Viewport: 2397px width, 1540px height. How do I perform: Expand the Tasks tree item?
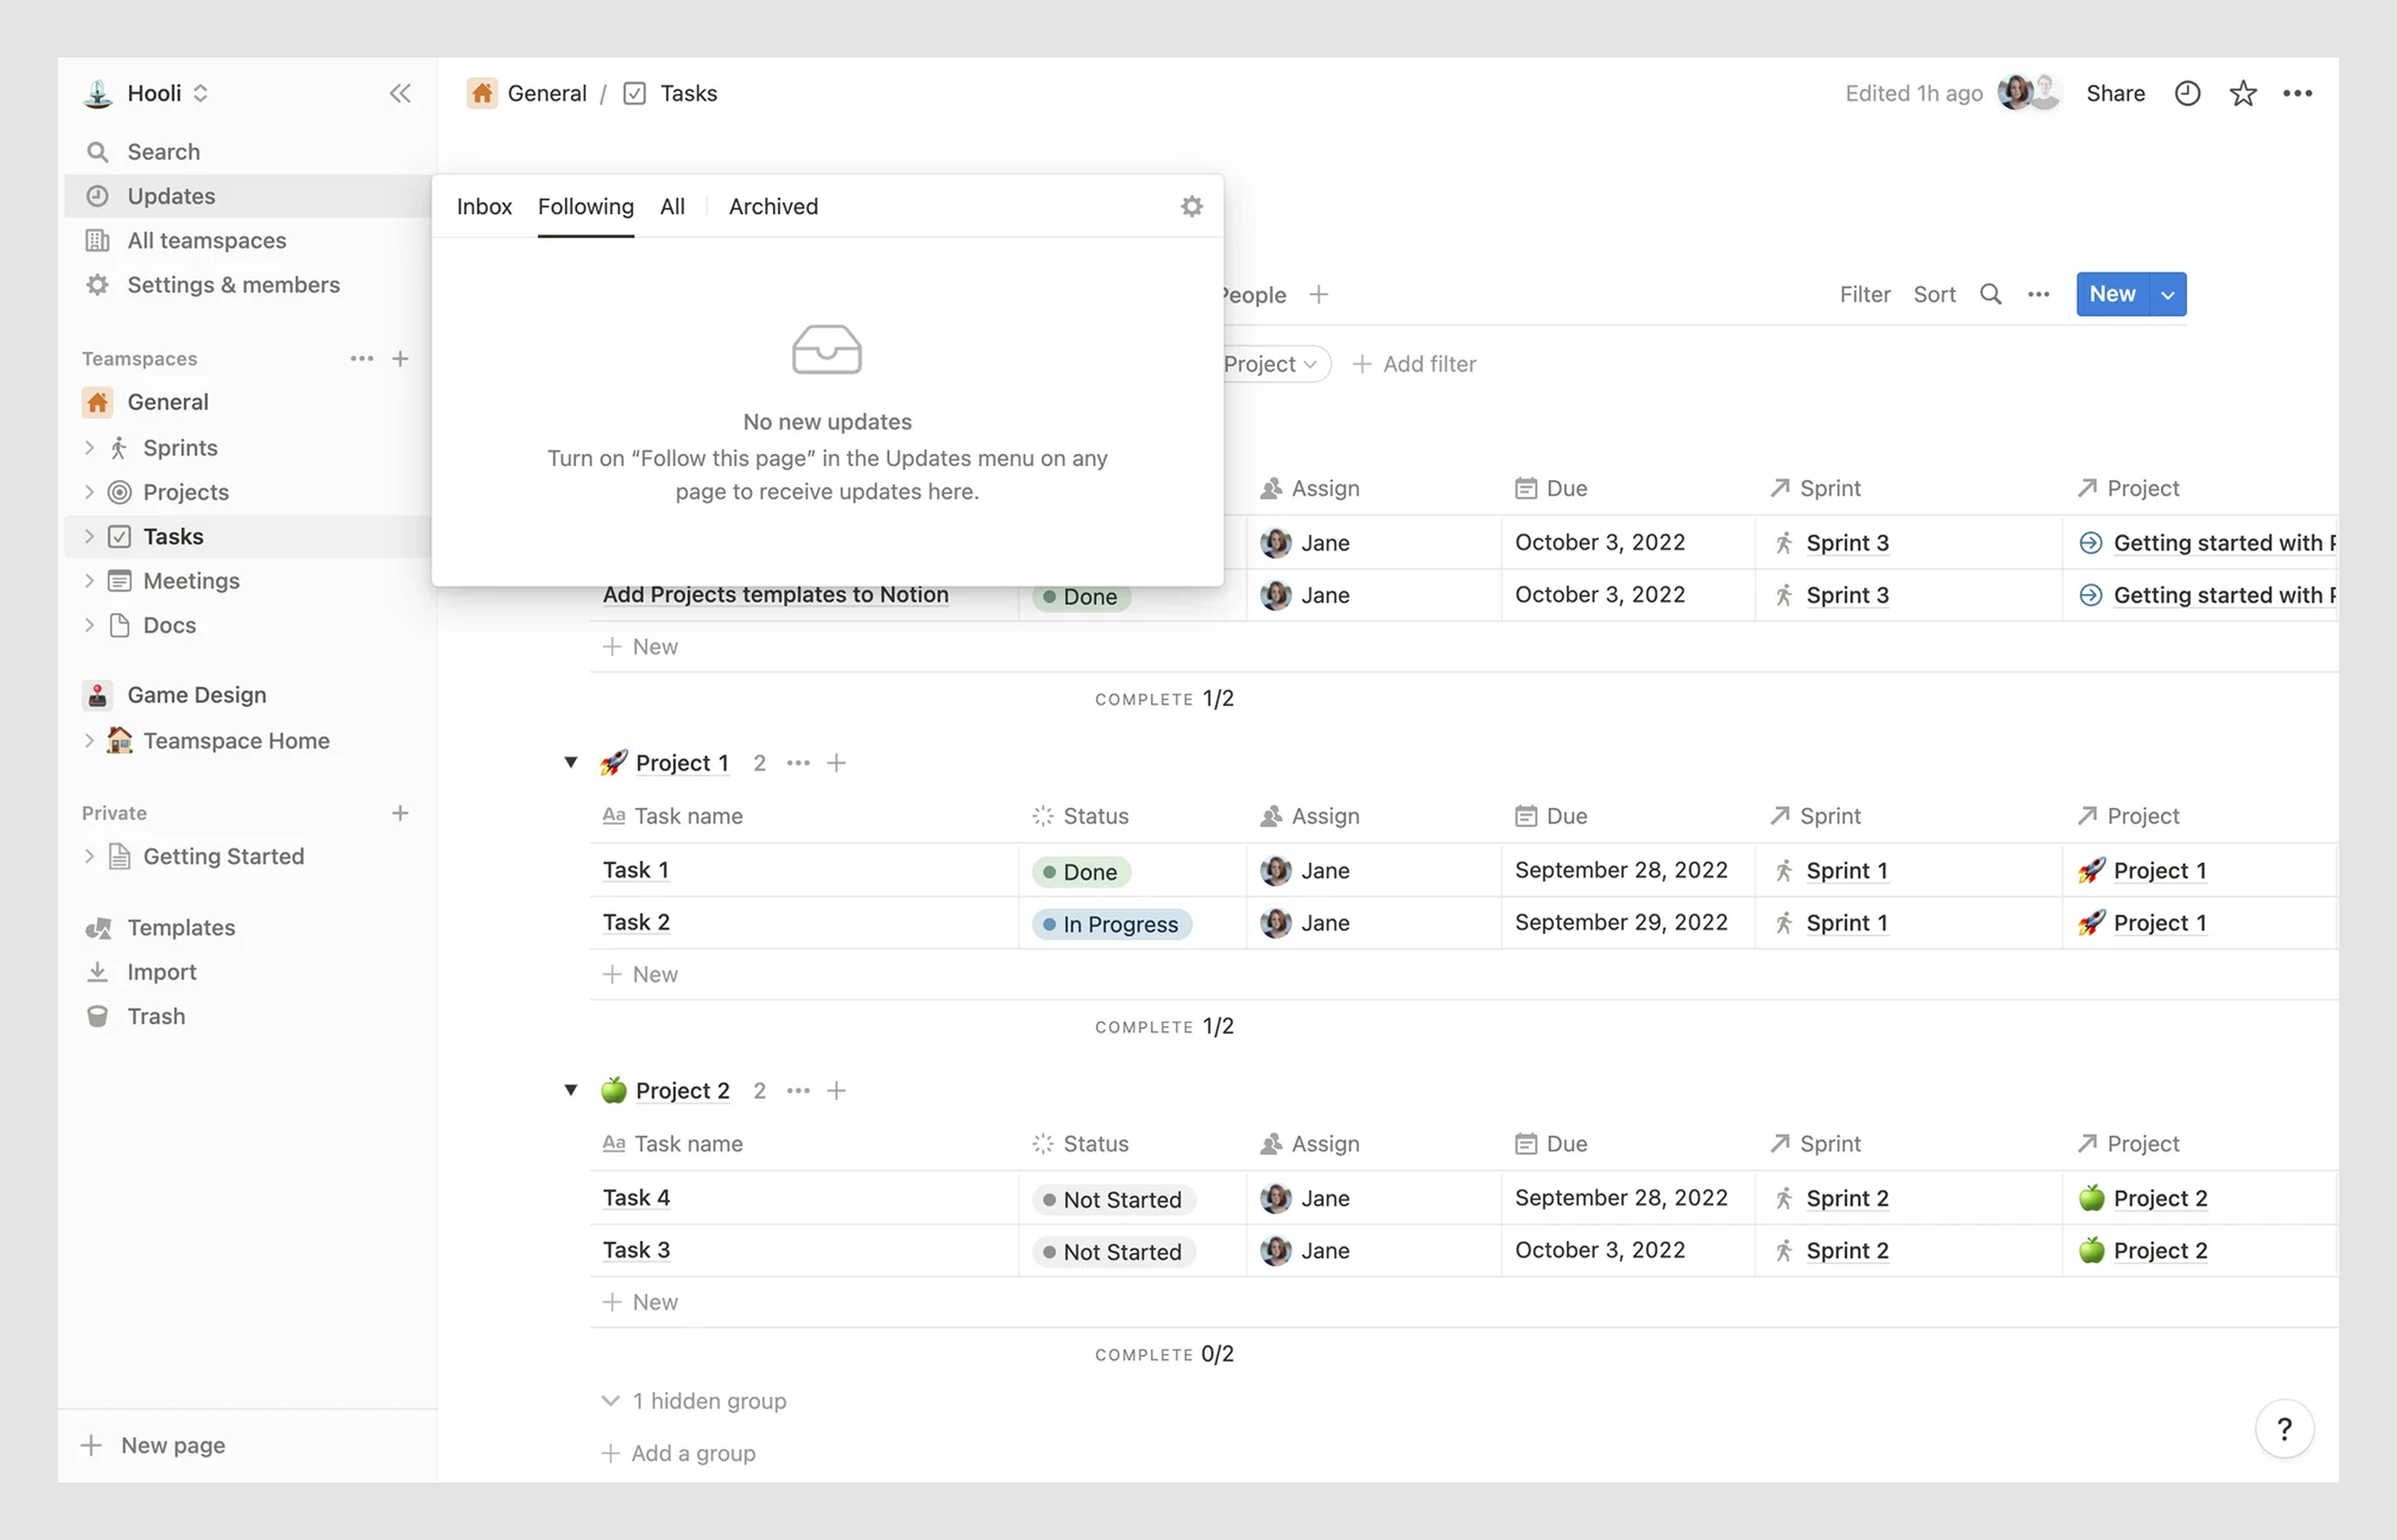click(x=89, y=537)
